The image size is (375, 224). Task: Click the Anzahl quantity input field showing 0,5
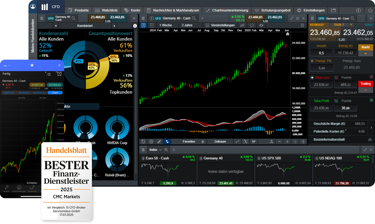tap(321, 53)
